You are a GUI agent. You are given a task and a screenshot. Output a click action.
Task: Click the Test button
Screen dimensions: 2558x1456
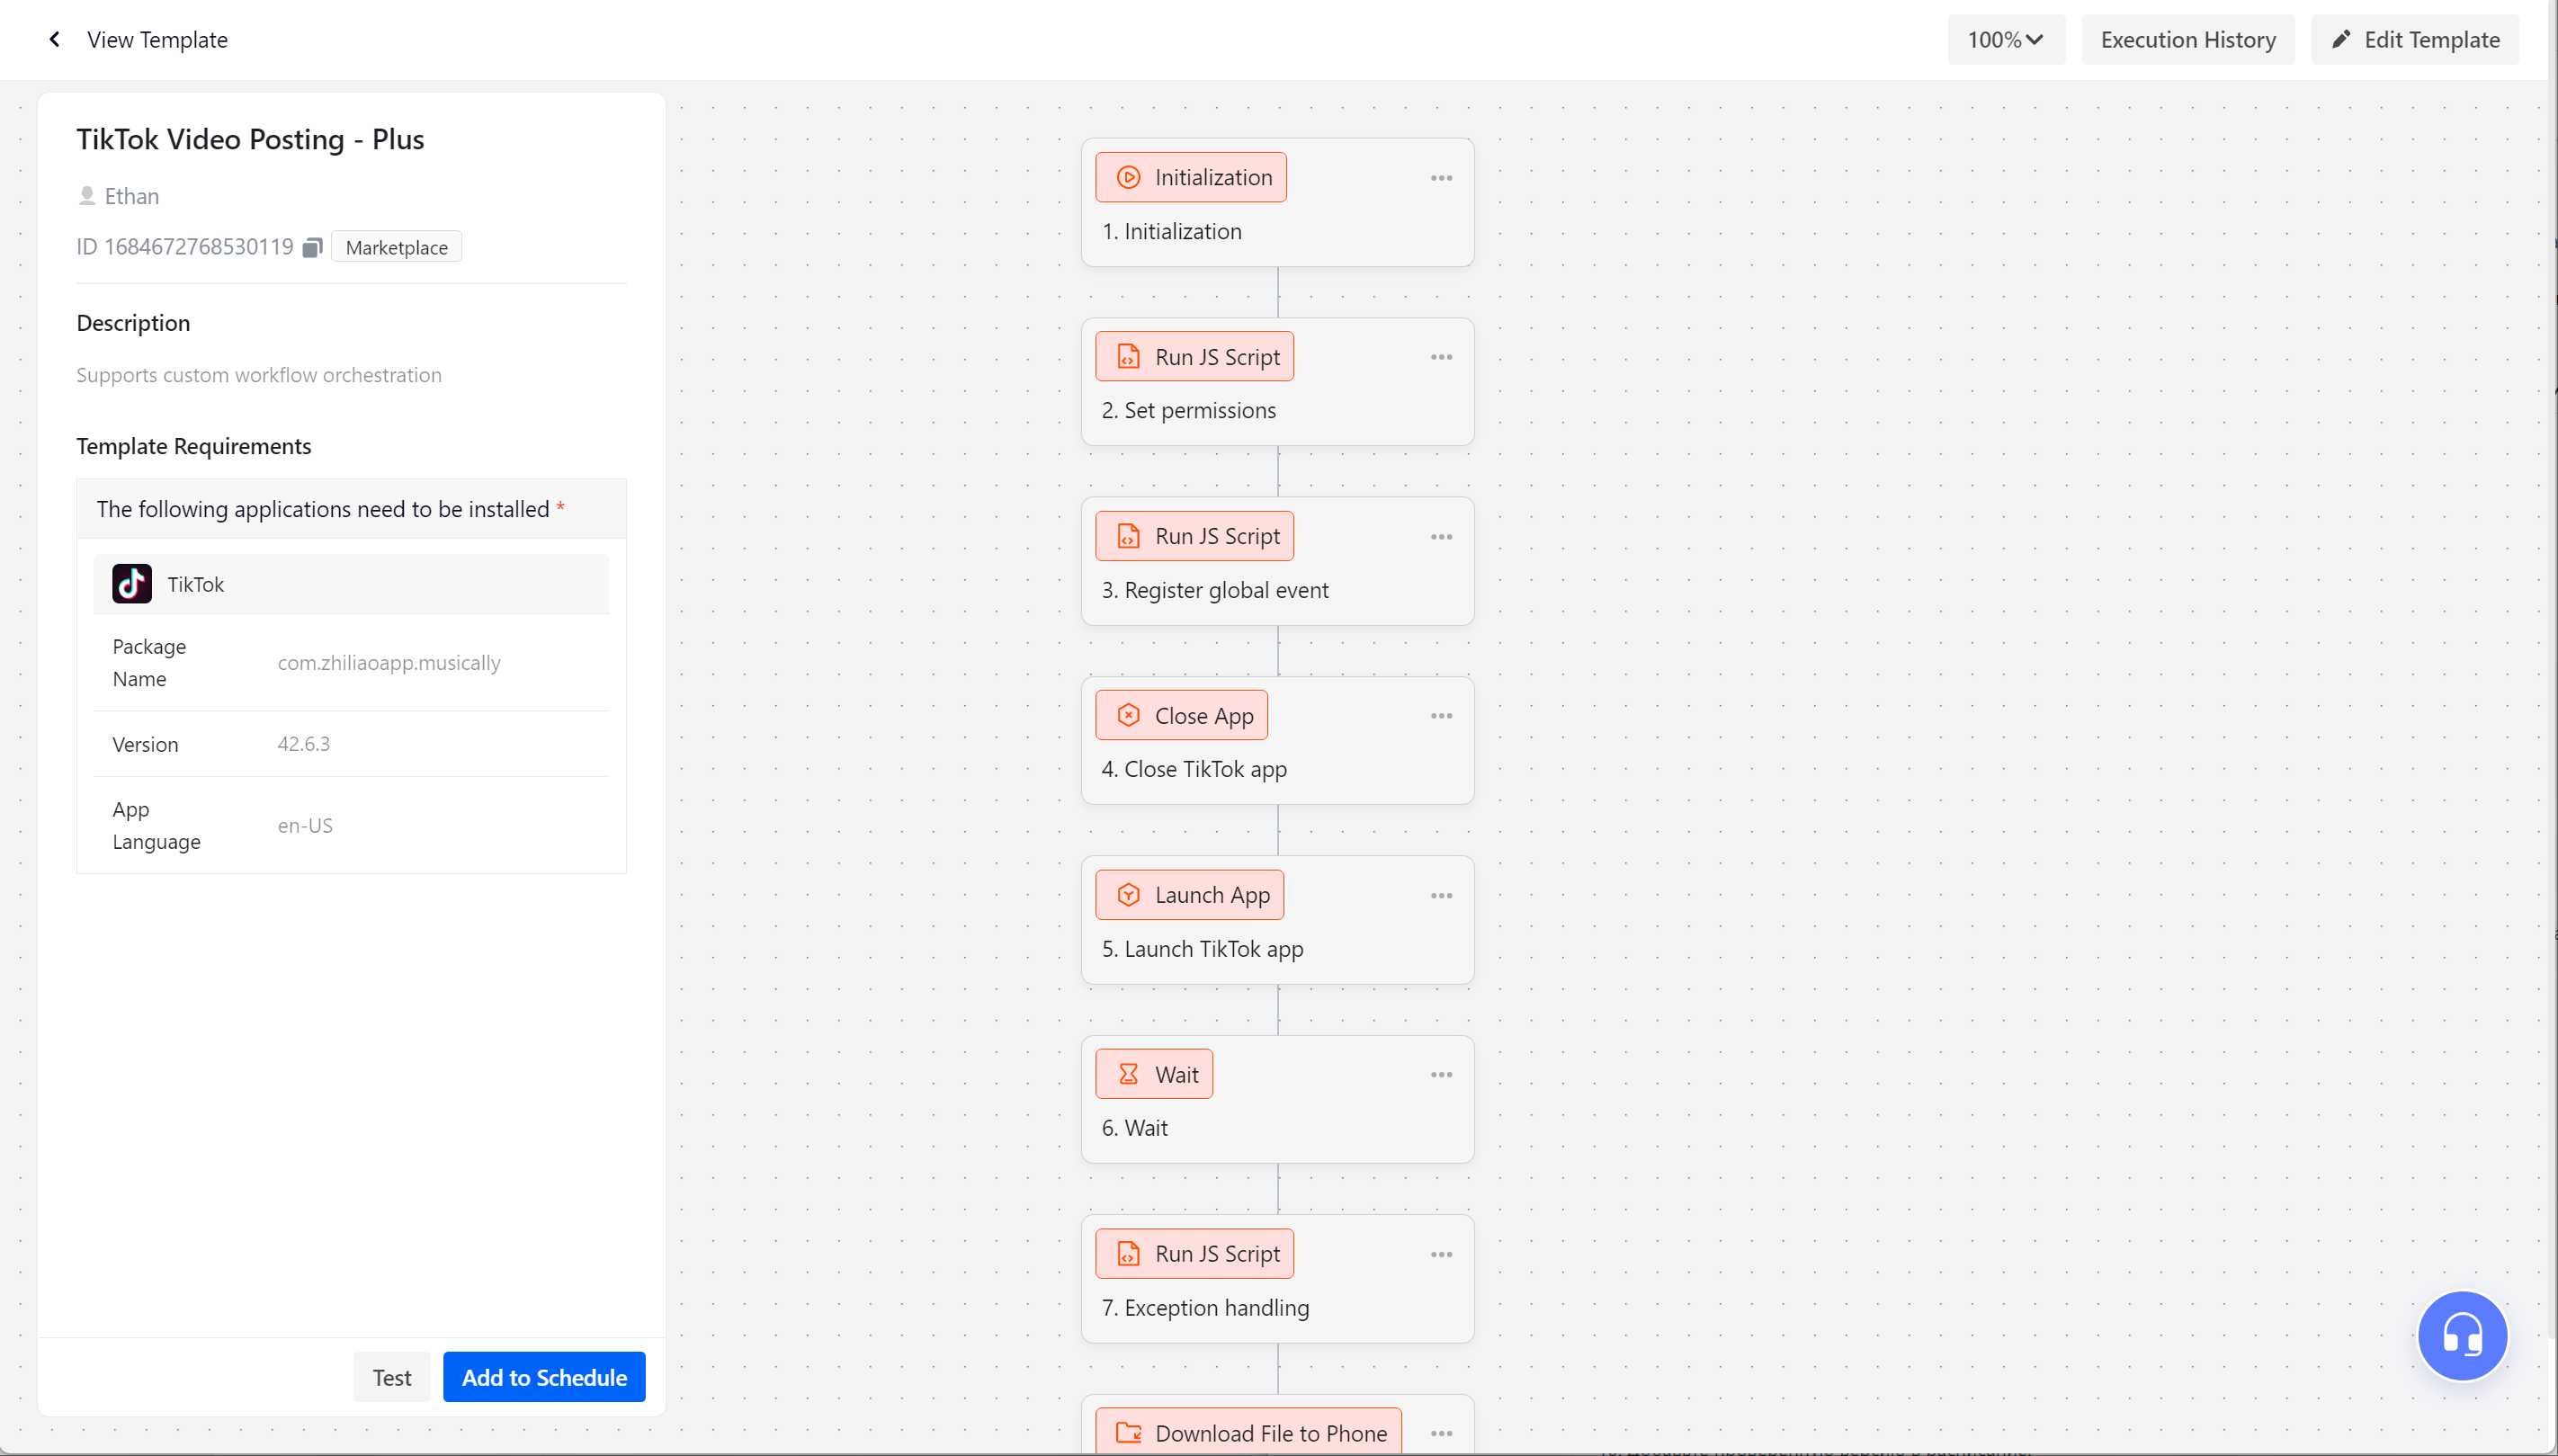392,1377
